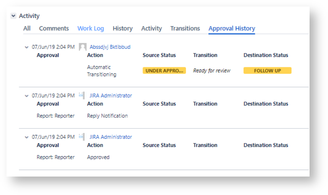Collapse the Abssdjvj Bktibbud approval entry
Viewport: 328px width, 195px height.
coord(27,47)
